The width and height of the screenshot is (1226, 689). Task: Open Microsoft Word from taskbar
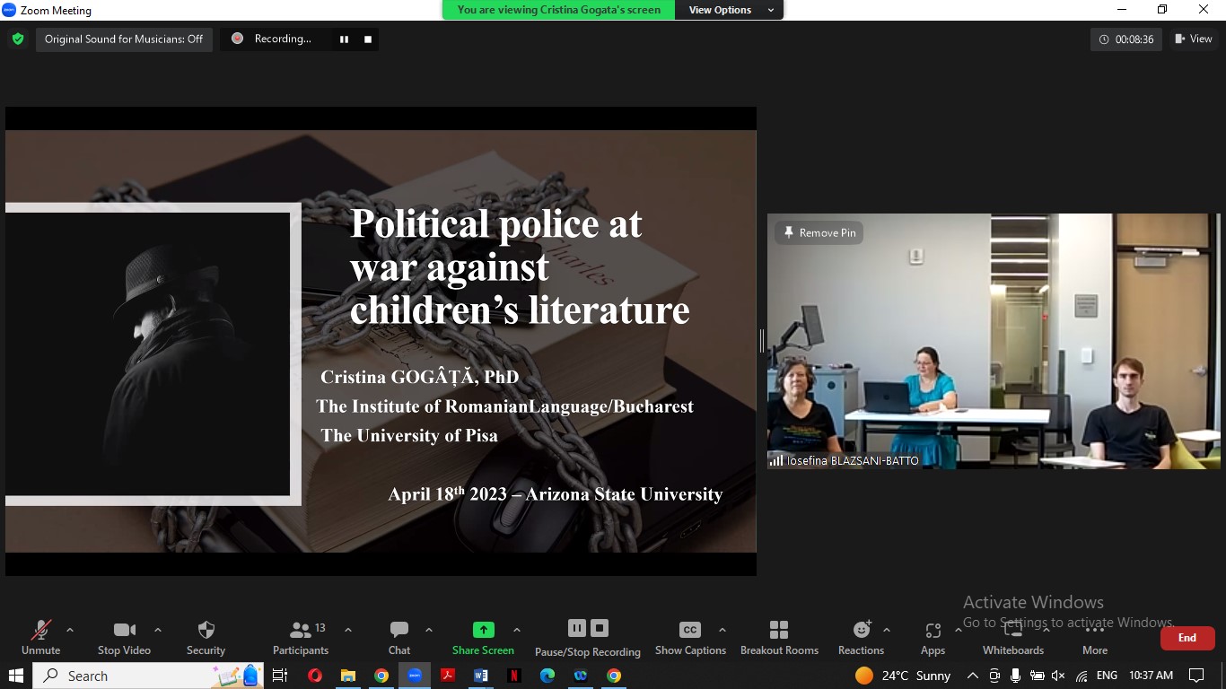point(481,676)
